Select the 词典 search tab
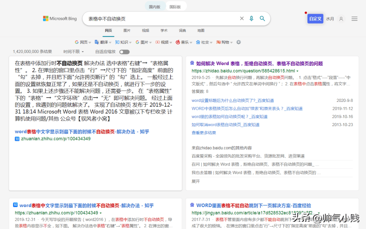 182,30
